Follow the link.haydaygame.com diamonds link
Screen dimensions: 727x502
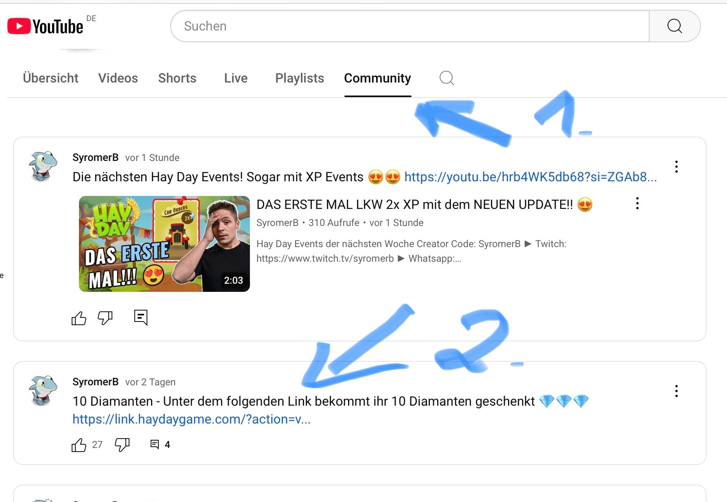pos(191,419)
